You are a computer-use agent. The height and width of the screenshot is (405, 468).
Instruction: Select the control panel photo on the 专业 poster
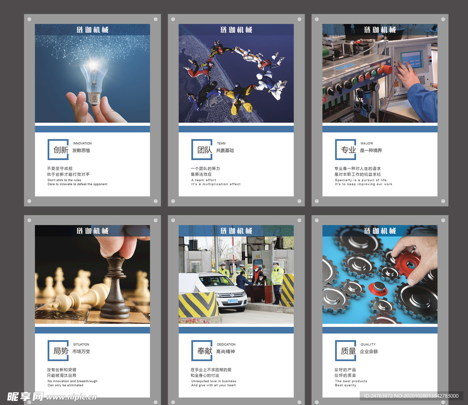point(380,73)
